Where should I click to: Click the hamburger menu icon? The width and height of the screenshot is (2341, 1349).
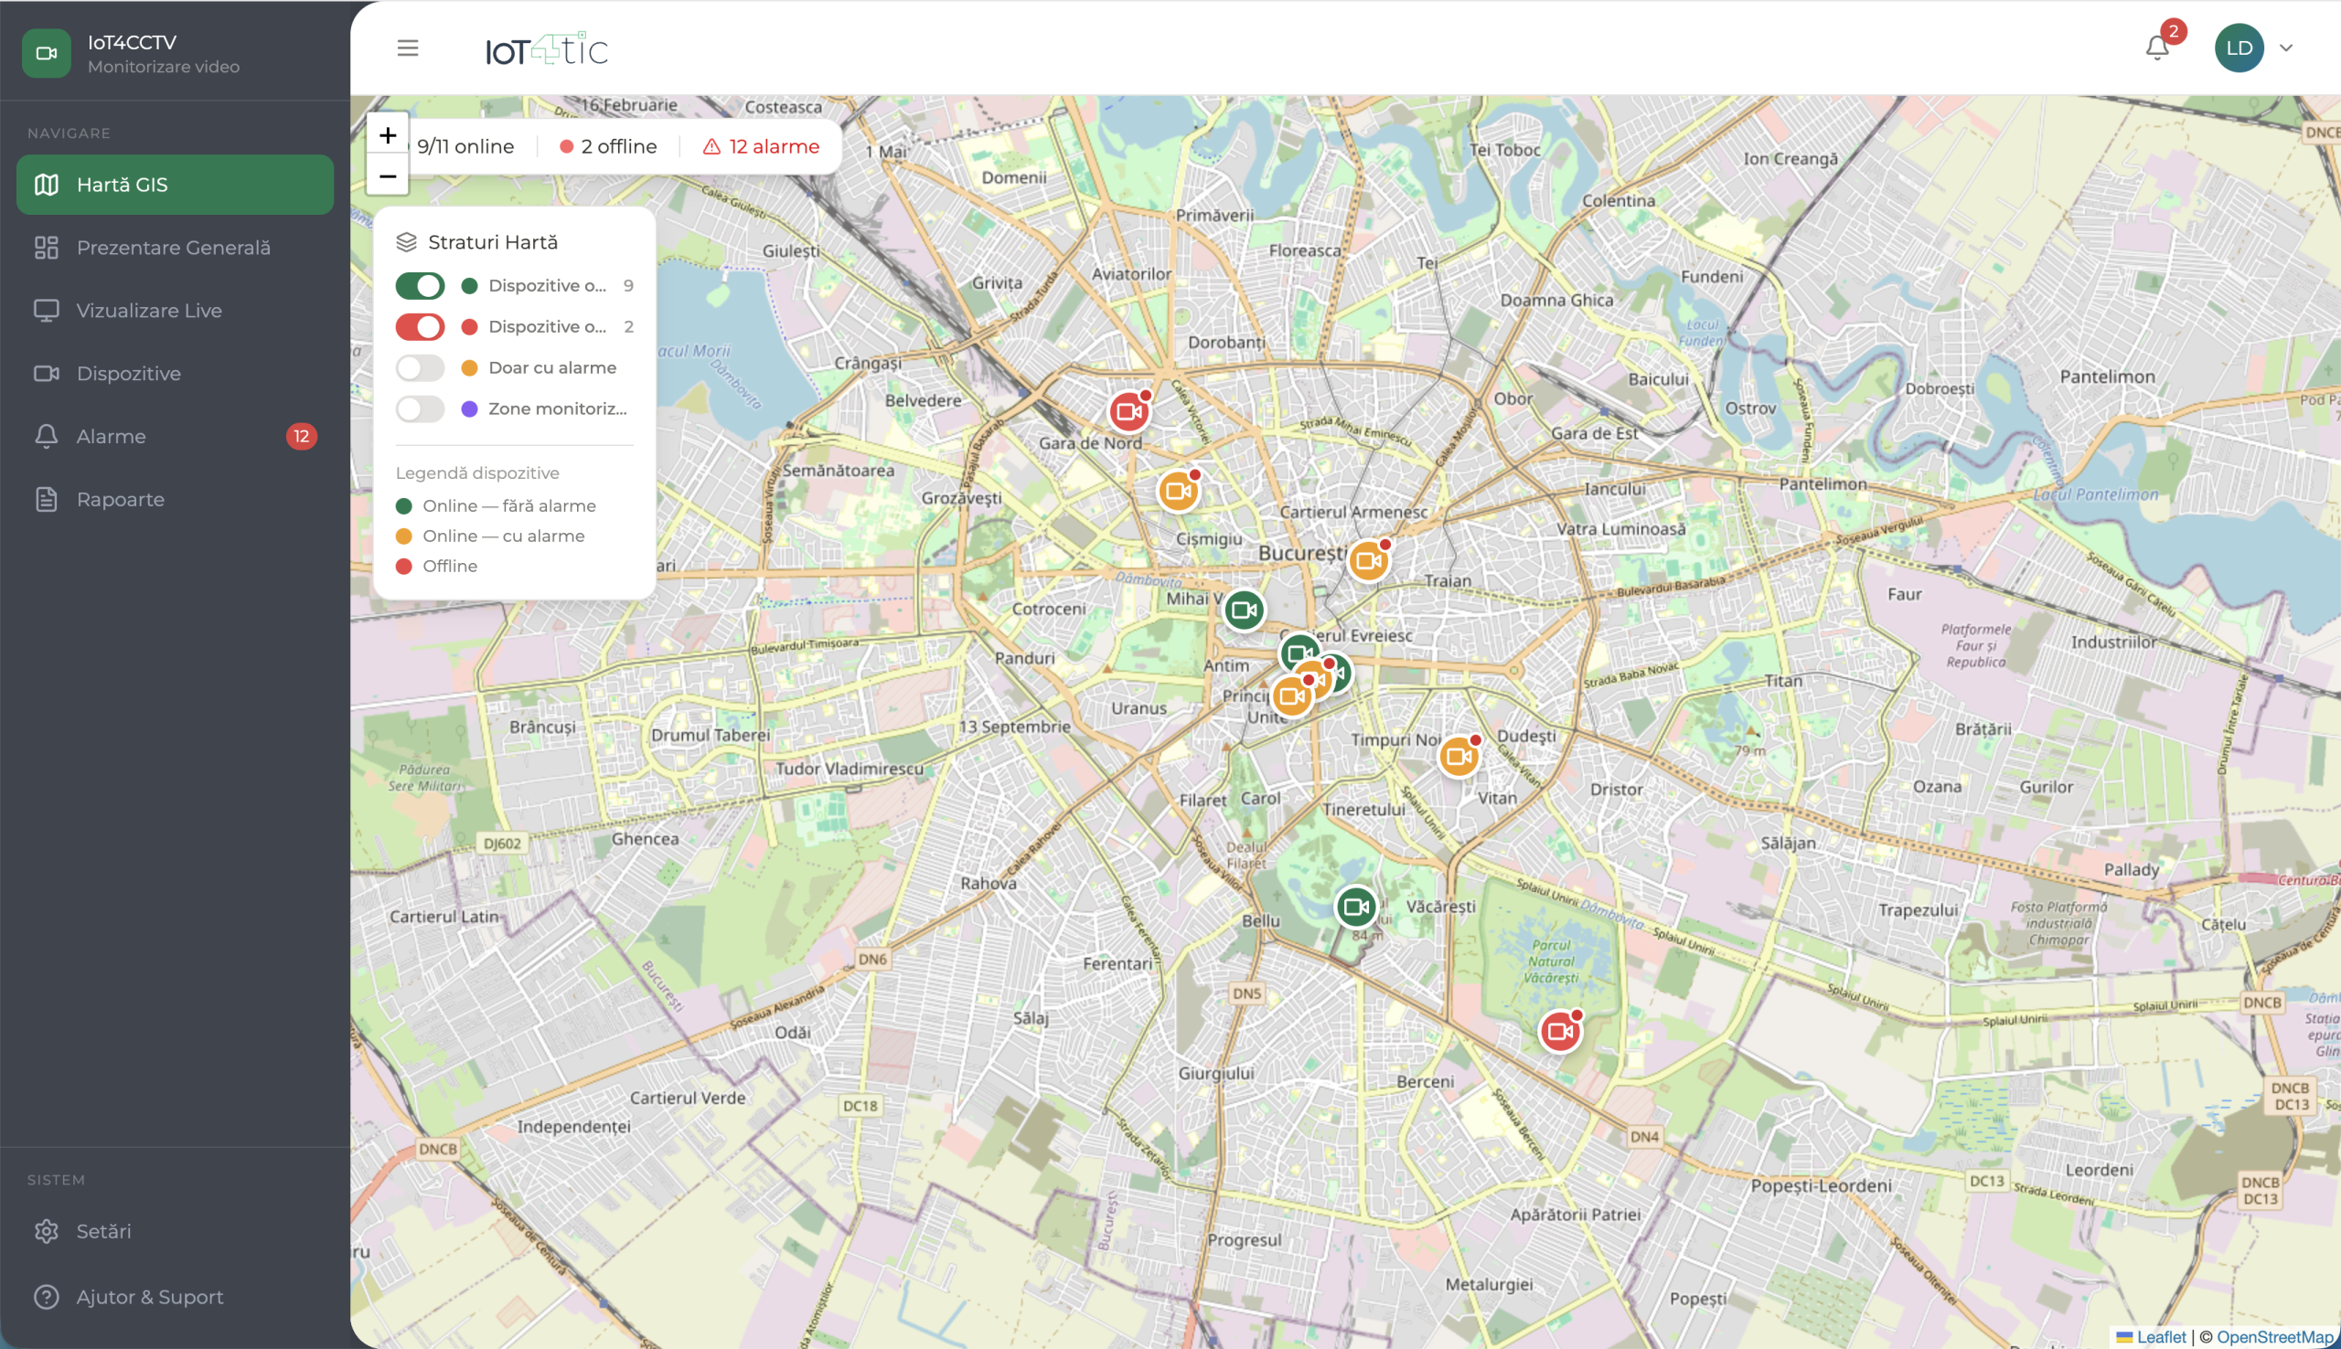[x=408, y=48]
